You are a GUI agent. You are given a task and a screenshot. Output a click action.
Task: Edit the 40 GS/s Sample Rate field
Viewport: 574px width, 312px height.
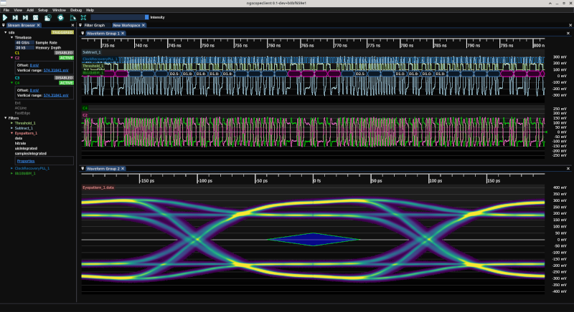[x=24, y=43]
